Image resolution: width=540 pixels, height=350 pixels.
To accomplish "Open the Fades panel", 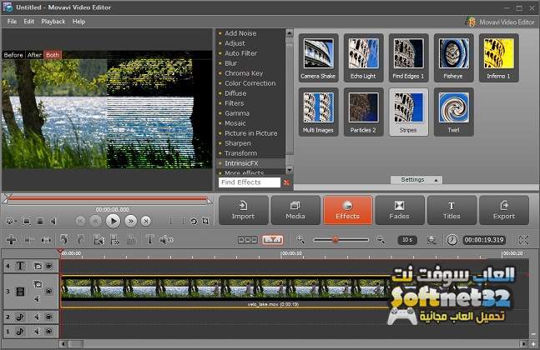I will point(400,210).
